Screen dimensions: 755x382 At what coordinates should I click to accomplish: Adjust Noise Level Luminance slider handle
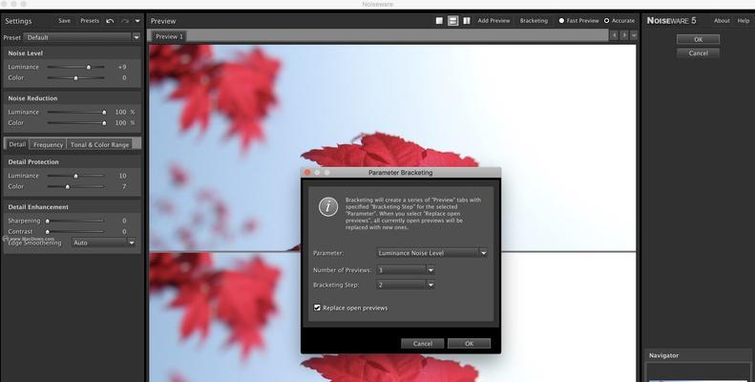pyautogui.click(x=89, y=67)
